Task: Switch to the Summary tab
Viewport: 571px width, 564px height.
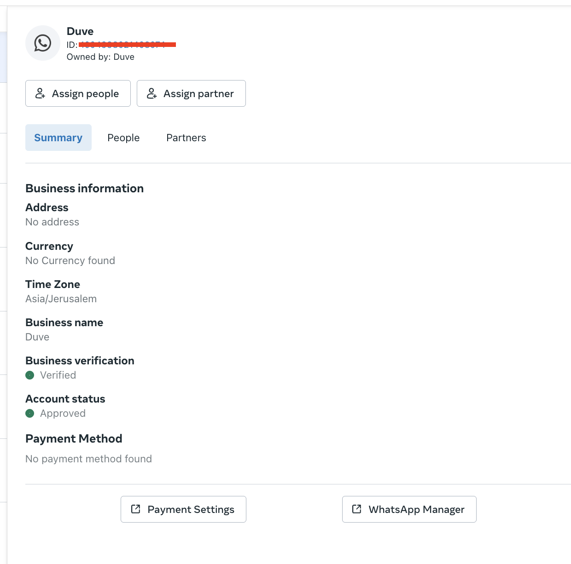Action: coord(58,138)
